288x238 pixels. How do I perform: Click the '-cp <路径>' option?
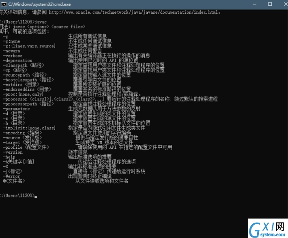coord(15,70)
